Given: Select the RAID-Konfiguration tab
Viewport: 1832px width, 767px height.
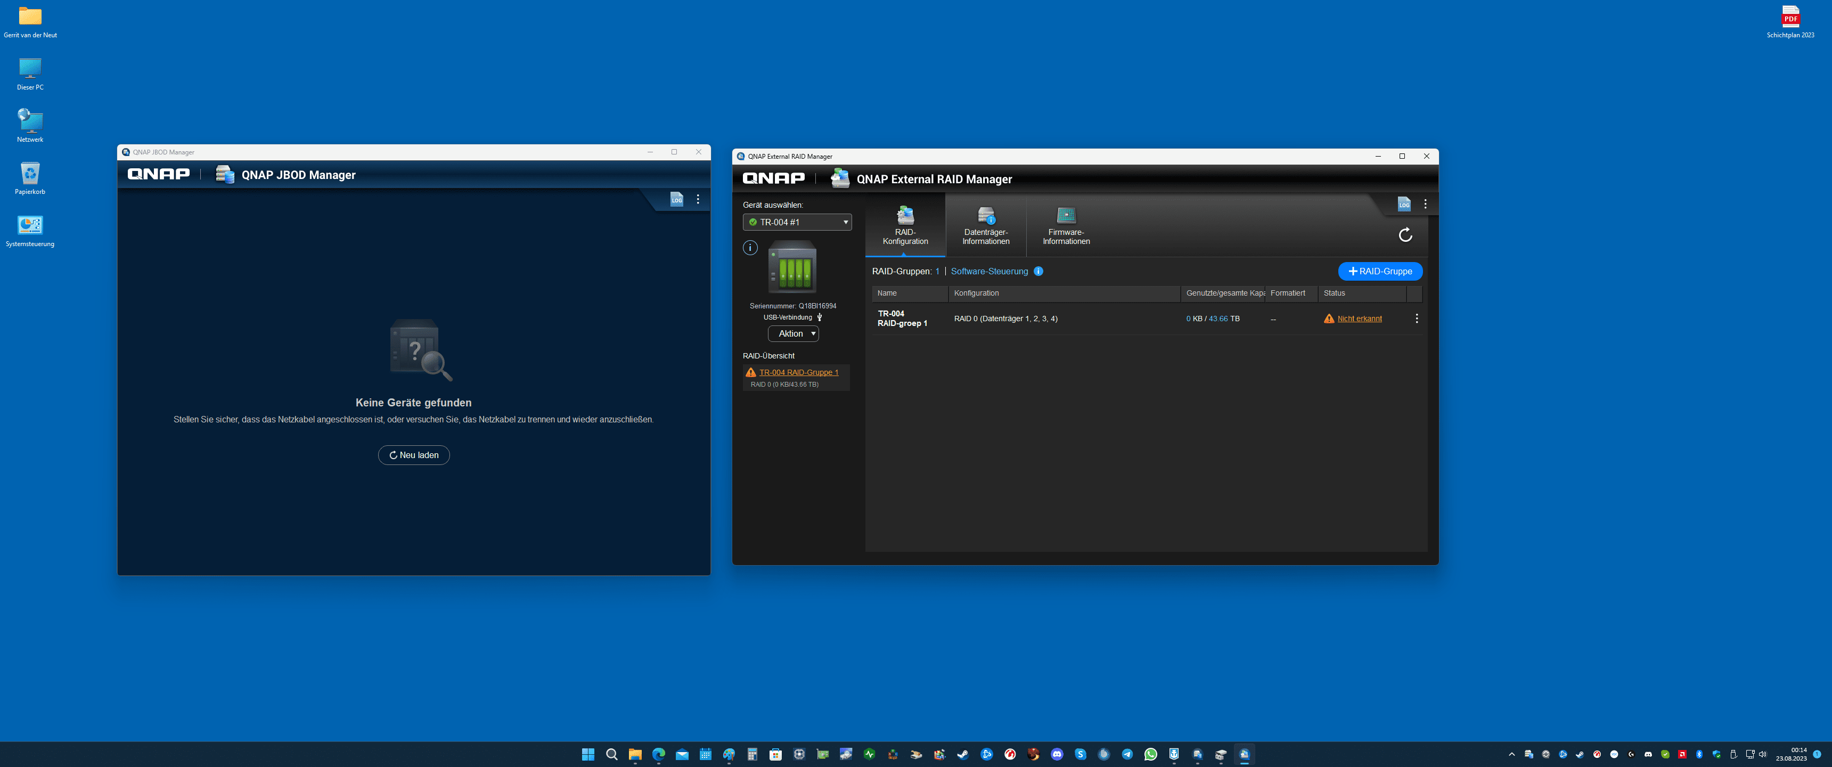Looking at the screenshot, I should tap(905, 227).
